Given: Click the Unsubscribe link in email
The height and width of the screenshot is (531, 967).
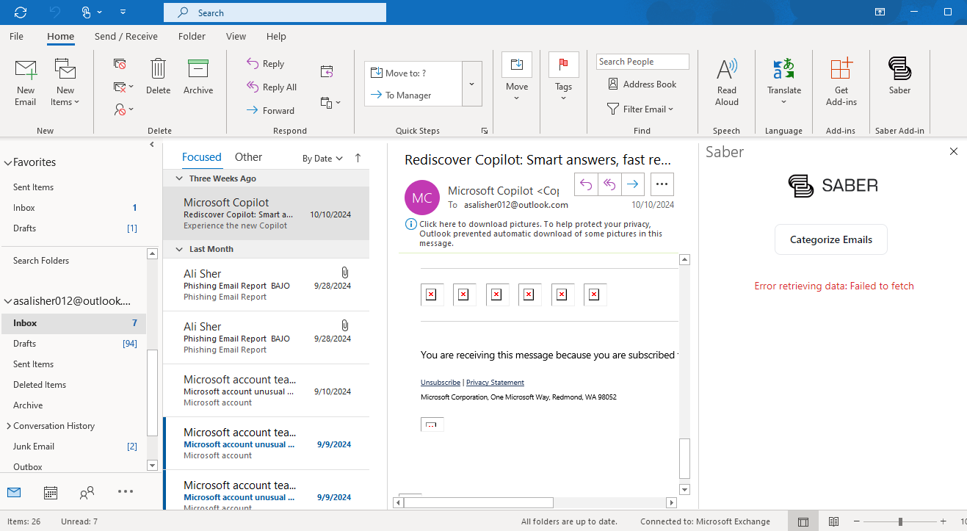Looking at the screenshot, I should click(441, 383).
